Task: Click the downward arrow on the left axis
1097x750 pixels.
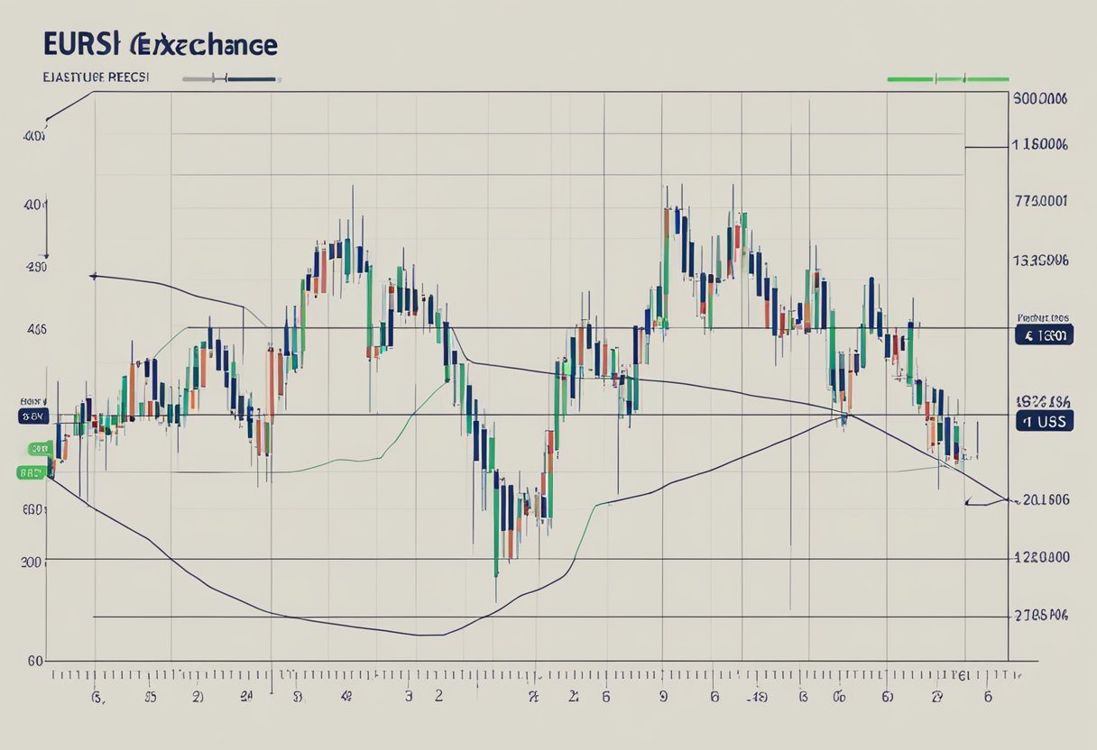Action: (x=47, y=251)
